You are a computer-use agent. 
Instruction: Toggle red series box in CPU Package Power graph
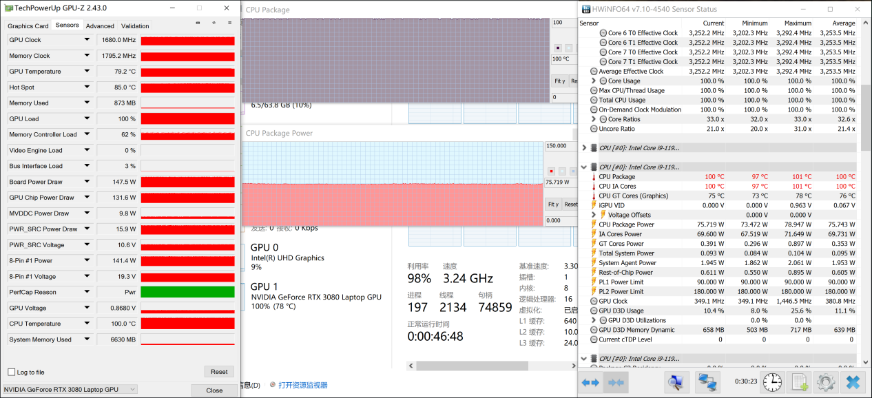tap(551, 171)
